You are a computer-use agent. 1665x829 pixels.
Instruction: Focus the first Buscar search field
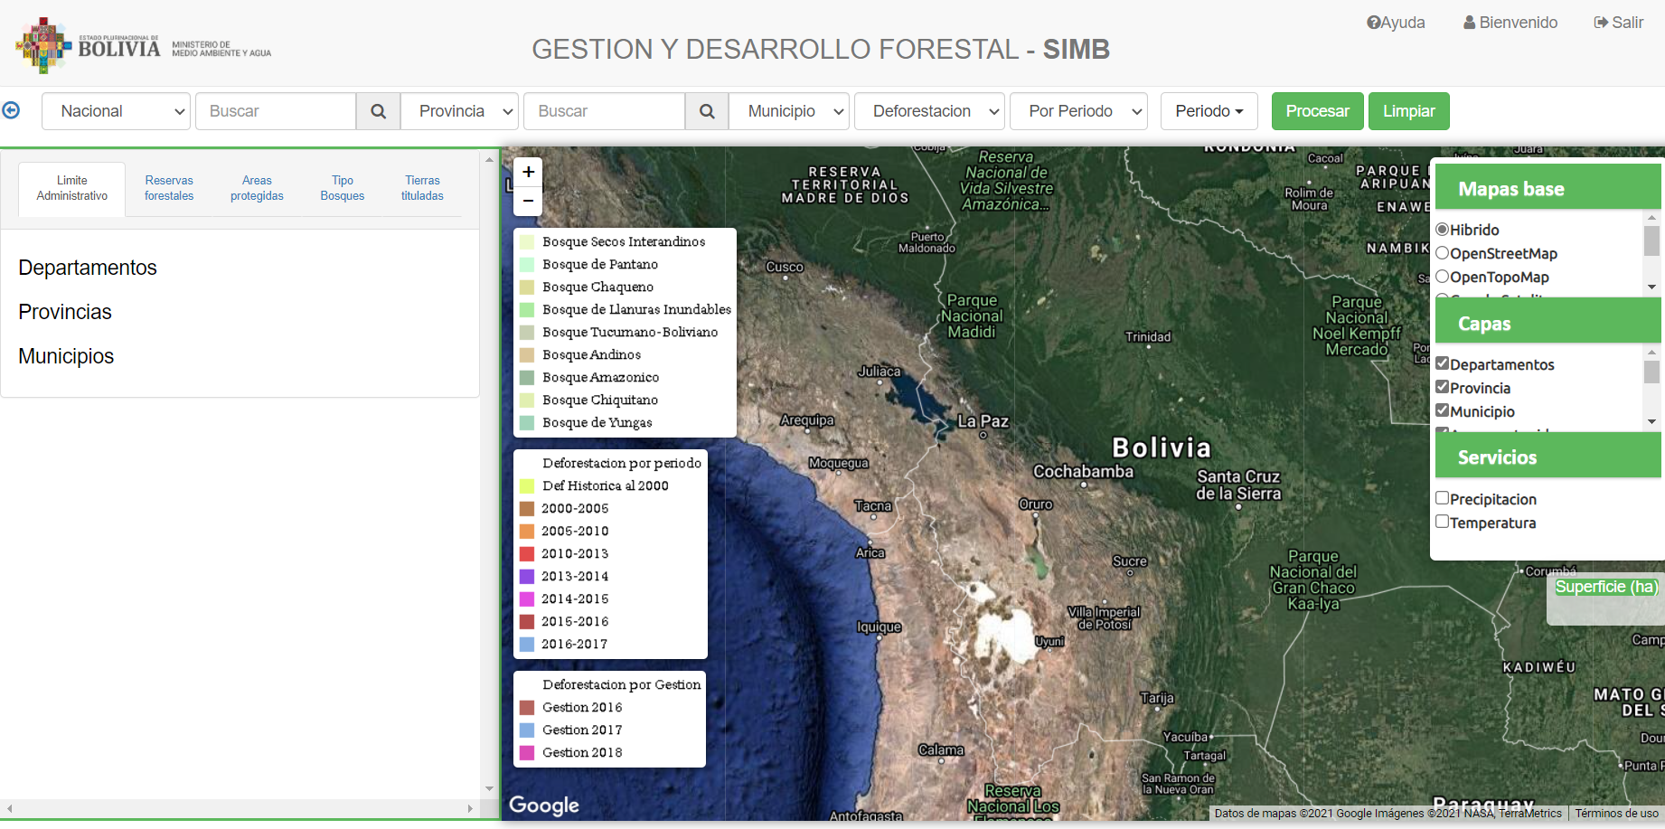tap(276, 111)
